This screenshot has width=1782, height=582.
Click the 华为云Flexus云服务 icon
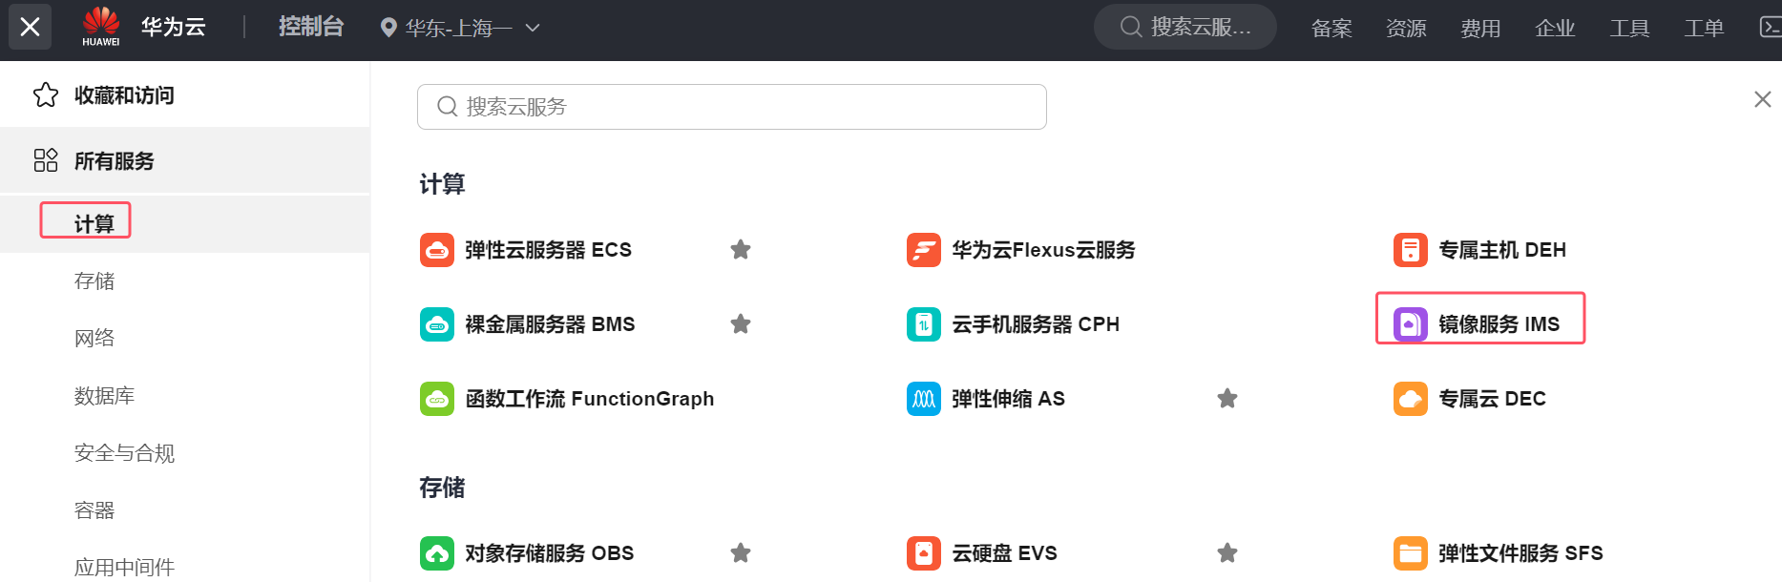point(924,250)
